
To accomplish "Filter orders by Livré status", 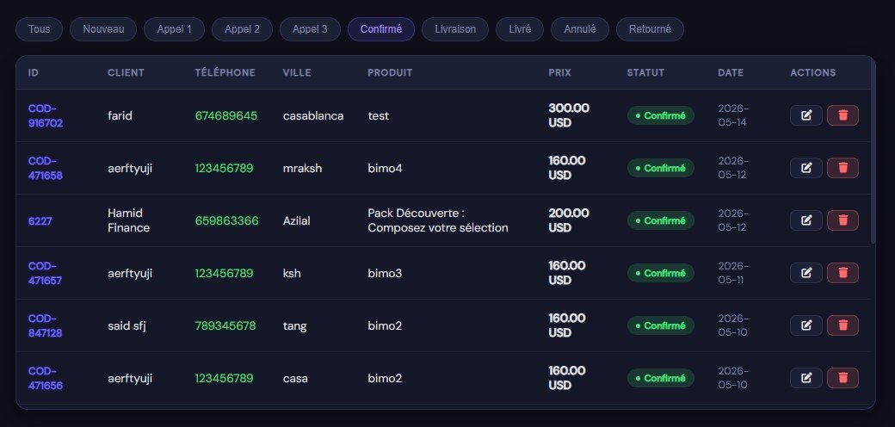I will 520,29.
